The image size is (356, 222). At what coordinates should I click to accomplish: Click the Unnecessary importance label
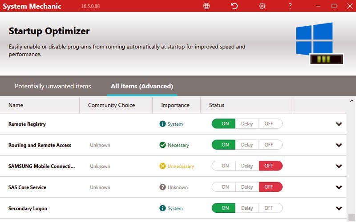pyautogui.click(x=181, y=166)
